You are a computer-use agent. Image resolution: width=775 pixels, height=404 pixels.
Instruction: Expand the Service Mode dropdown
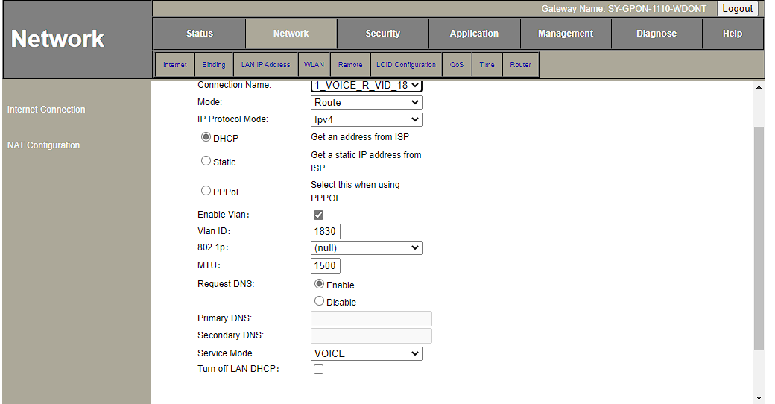[366, 353]
